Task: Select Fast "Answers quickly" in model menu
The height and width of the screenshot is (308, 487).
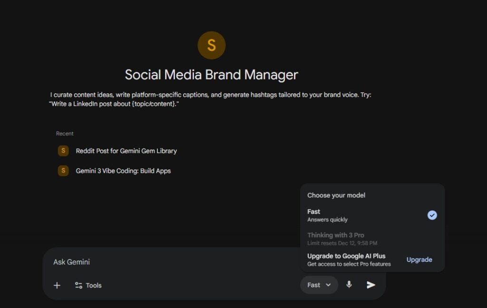Action: pos(327,215)
